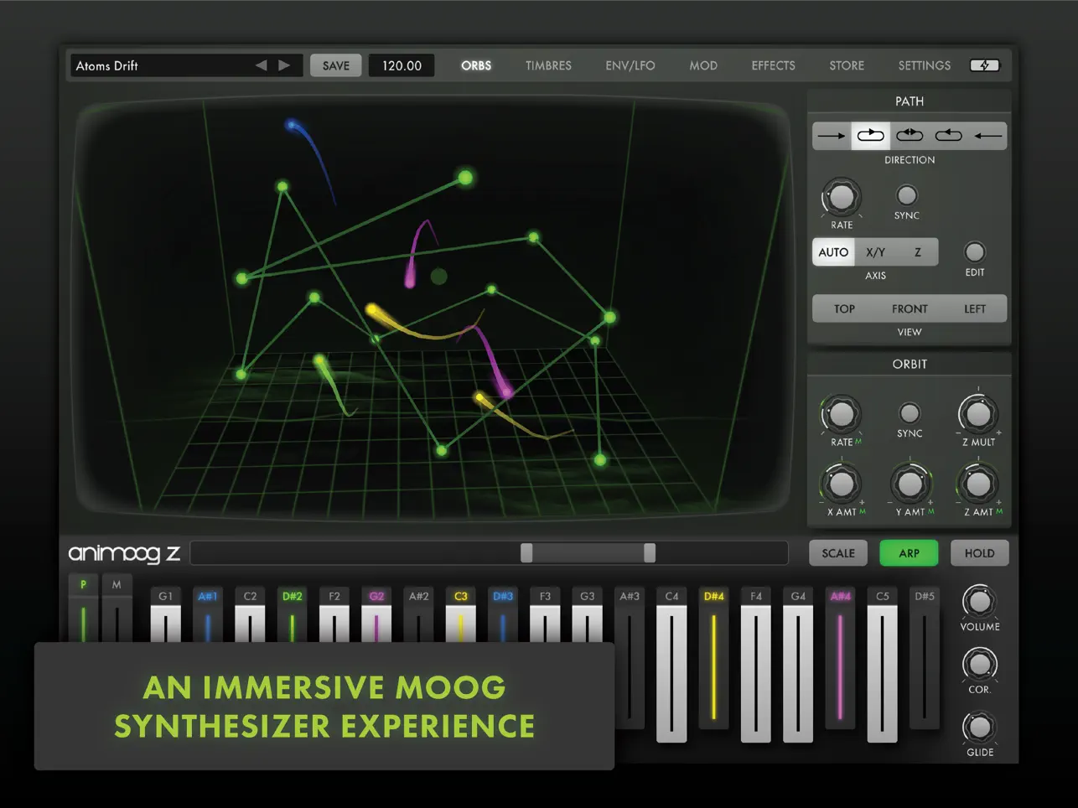Click the COR. knob
This screenshot has width=1078, height=808.
979,665
